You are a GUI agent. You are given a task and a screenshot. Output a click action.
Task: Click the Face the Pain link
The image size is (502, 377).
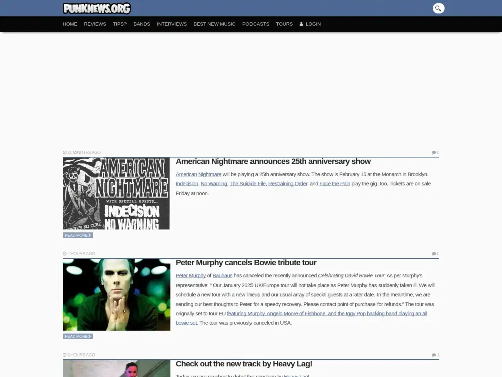point(335,183)
